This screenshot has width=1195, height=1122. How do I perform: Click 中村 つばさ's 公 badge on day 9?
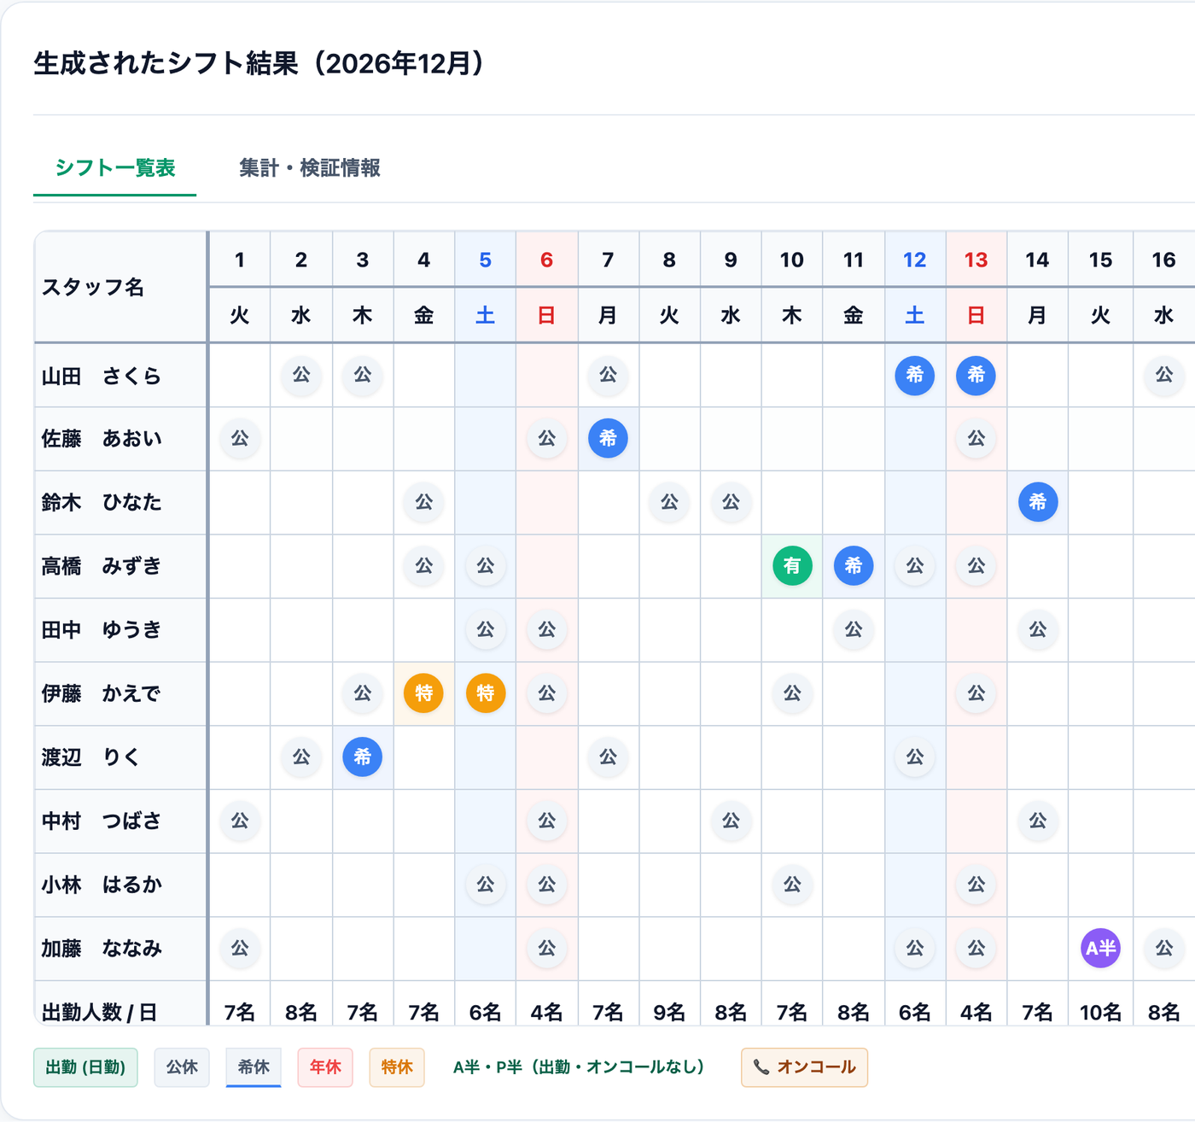731,821
